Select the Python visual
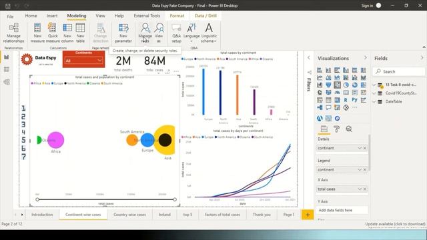The width and height of the screenshot is (427, 240). point(354,100)
